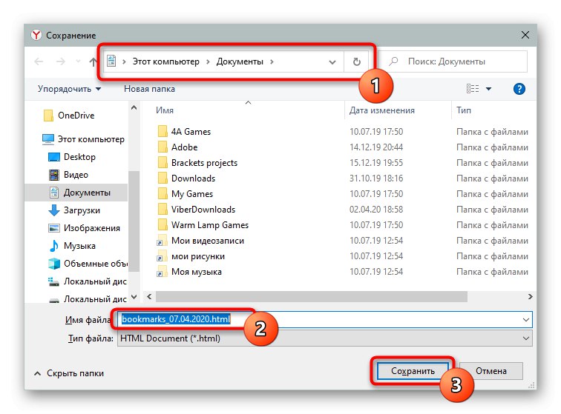Click the Сохранить button
This screenshot has width=561, height=414.
click(x=413, y=371)
